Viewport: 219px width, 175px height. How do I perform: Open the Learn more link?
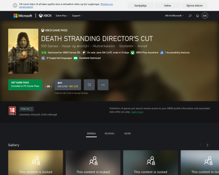137,112
